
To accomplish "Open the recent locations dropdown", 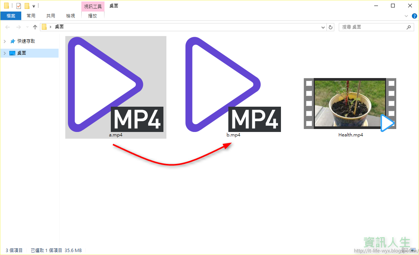I will coord(26,27).
